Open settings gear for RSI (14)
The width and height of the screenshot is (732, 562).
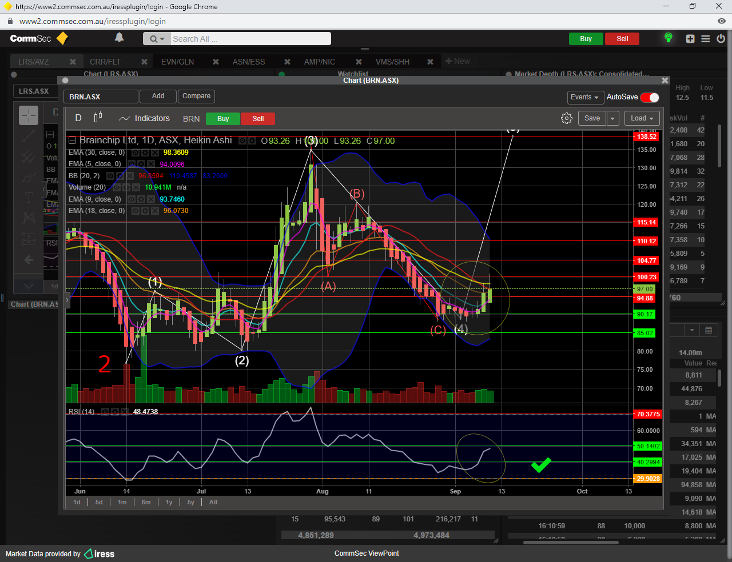tap(115, 412)
